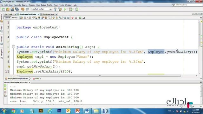Open the Navigator side panel

[2, 54]
